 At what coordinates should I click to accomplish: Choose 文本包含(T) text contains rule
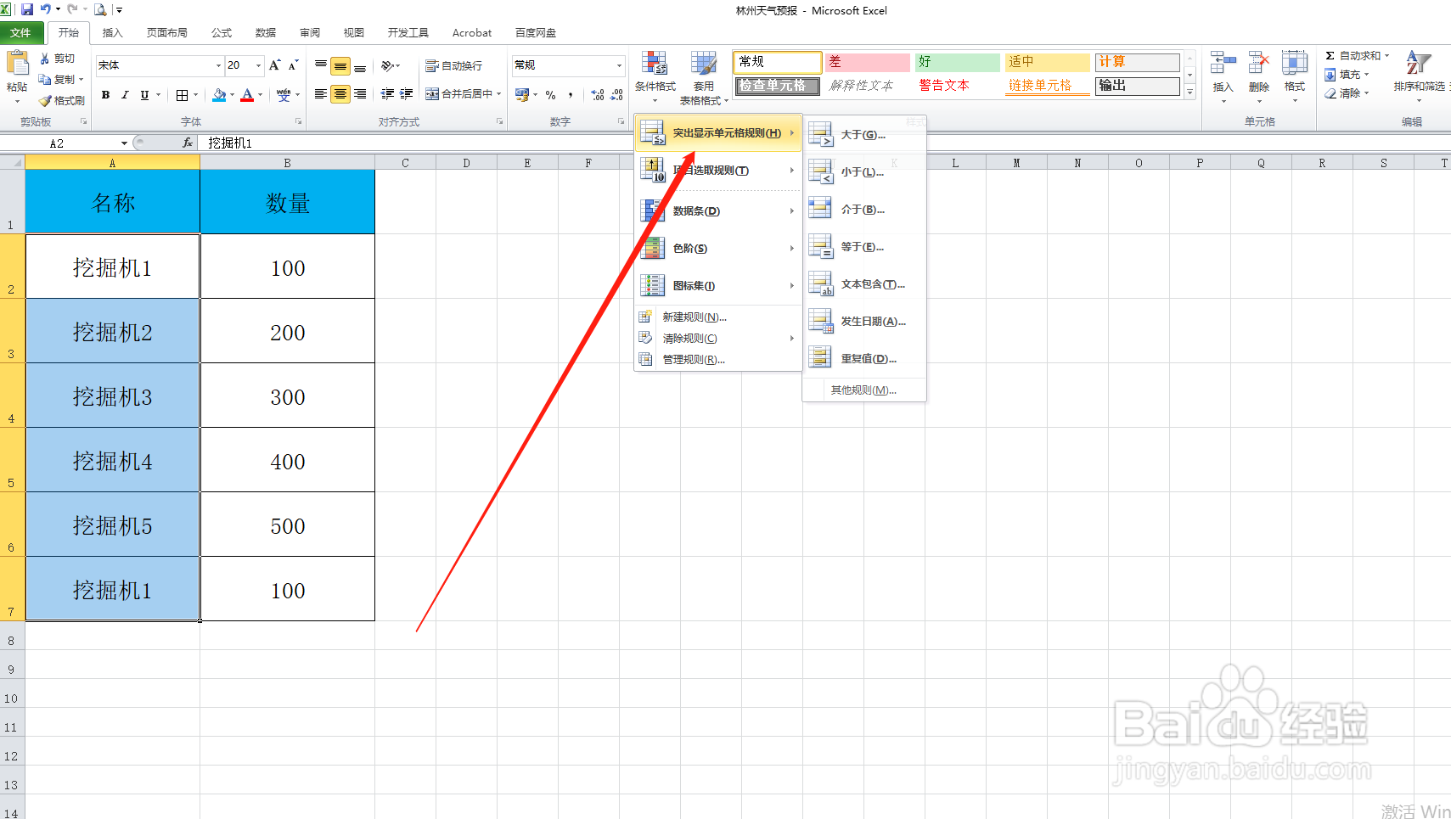point(864,284)
